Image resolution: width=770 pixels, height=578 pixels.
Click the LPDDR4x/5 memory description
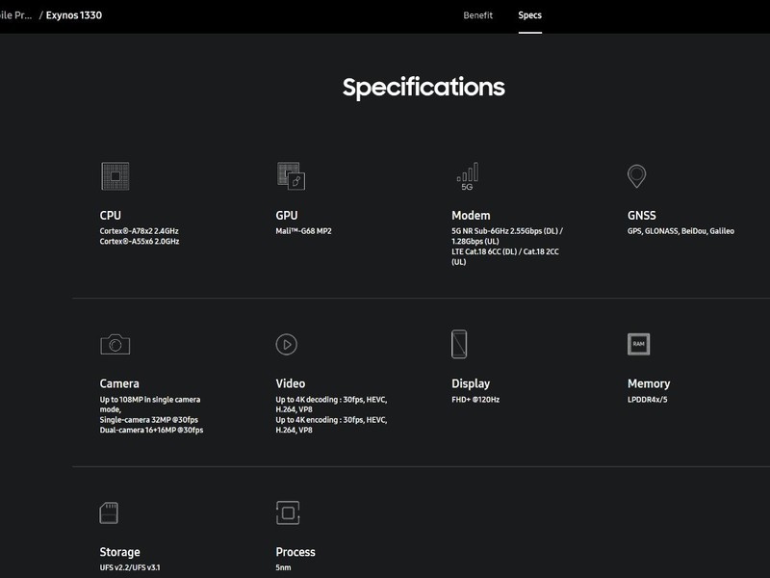pos(647,400)
